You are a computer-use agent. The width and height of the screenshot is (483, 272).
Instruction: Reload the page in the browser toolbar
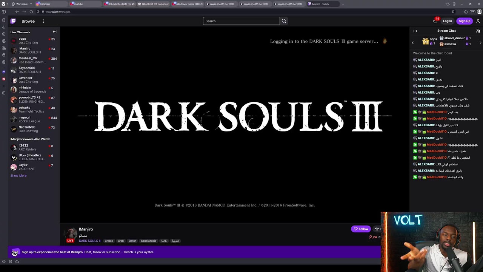point(31,12)
